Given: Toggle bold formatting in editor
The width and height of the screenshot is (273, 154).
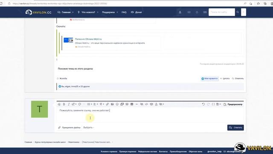Looking at the screenshot, I should click(x=64, y=104).
